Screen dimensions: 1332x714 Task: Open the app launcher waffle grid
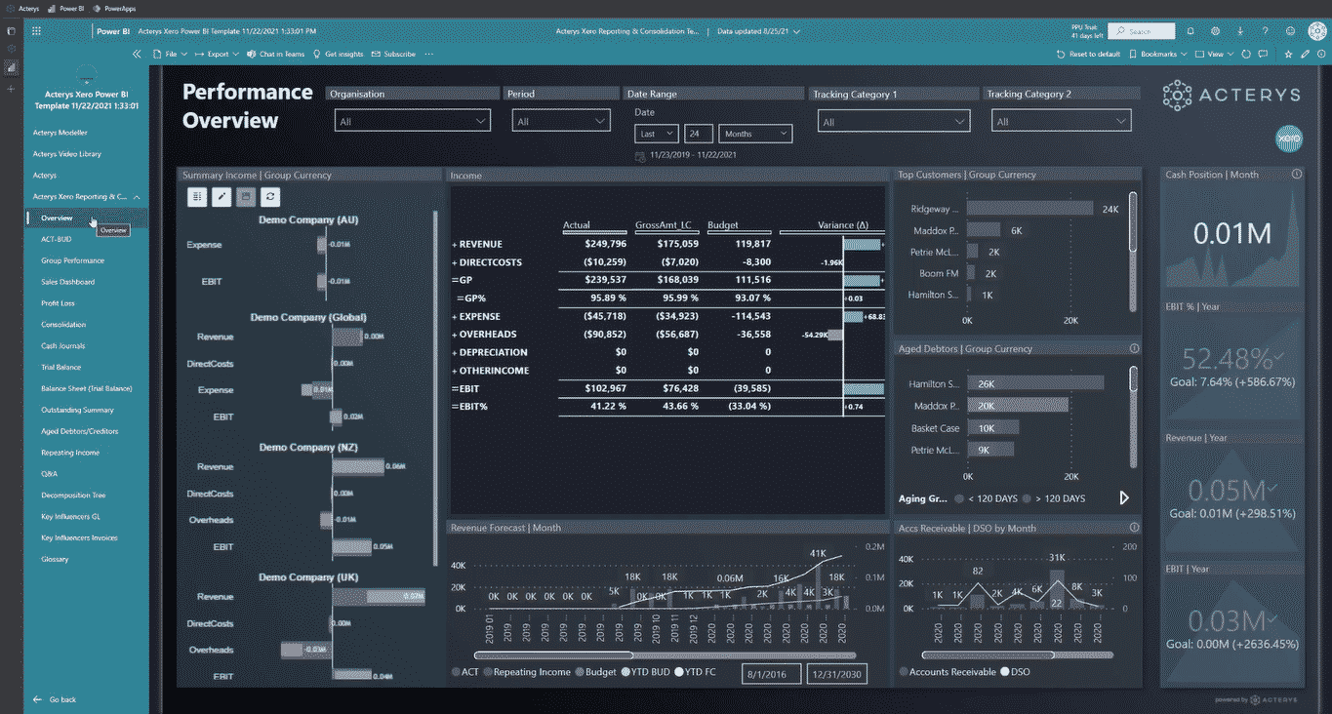[x=36, y=31]
